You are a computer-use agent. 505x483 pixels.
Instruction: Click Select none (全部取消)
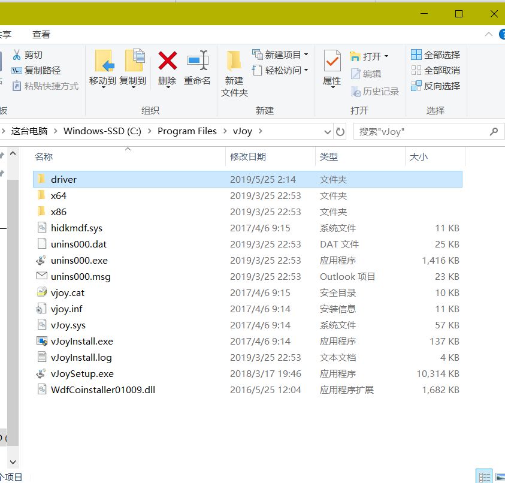click(436, 70)
